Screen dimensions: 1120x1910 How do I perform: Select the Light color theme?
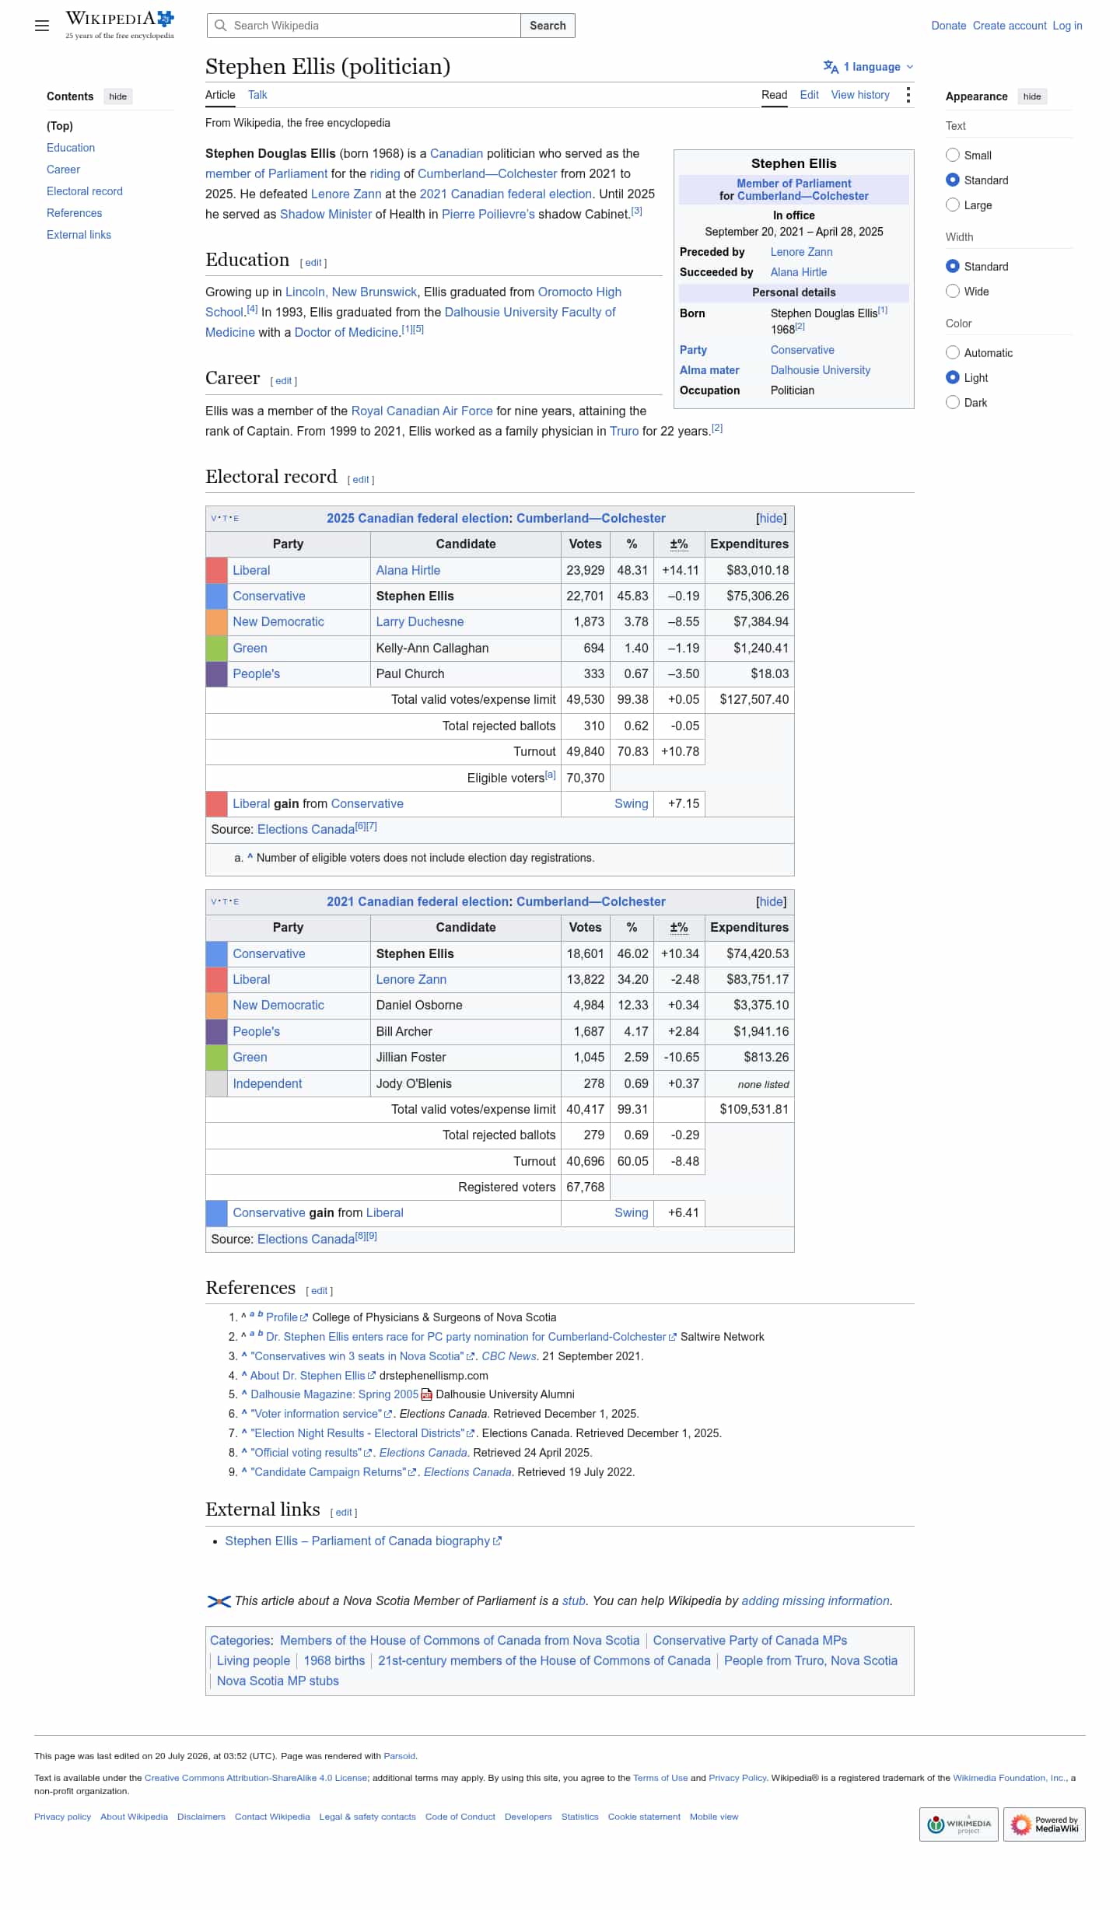[953, 377]
